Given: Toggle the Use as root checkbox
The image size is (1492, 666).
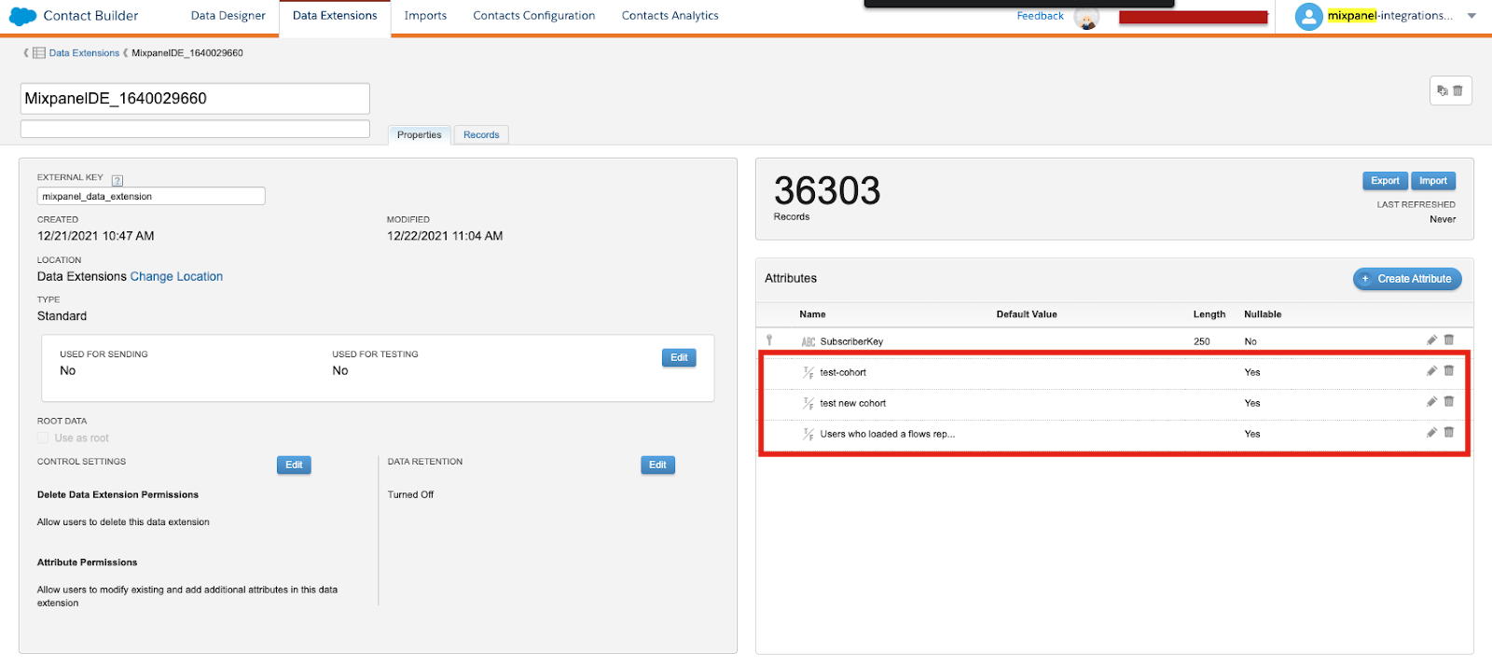Looking at the screenshot, I should click(43, 437).
